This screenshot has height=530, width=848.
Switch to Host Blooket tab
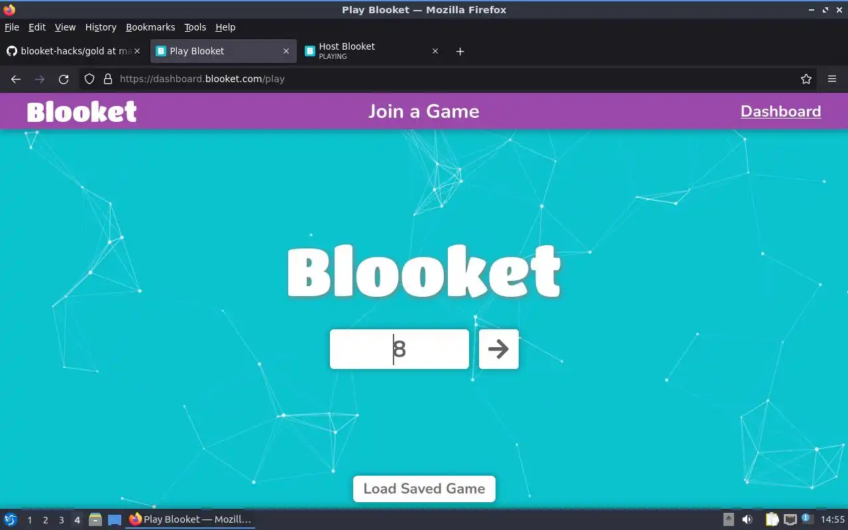pyautogui.click(x=372, y=51)
